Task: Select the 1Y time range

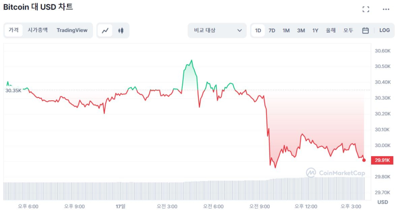Action: click(315, 30)
